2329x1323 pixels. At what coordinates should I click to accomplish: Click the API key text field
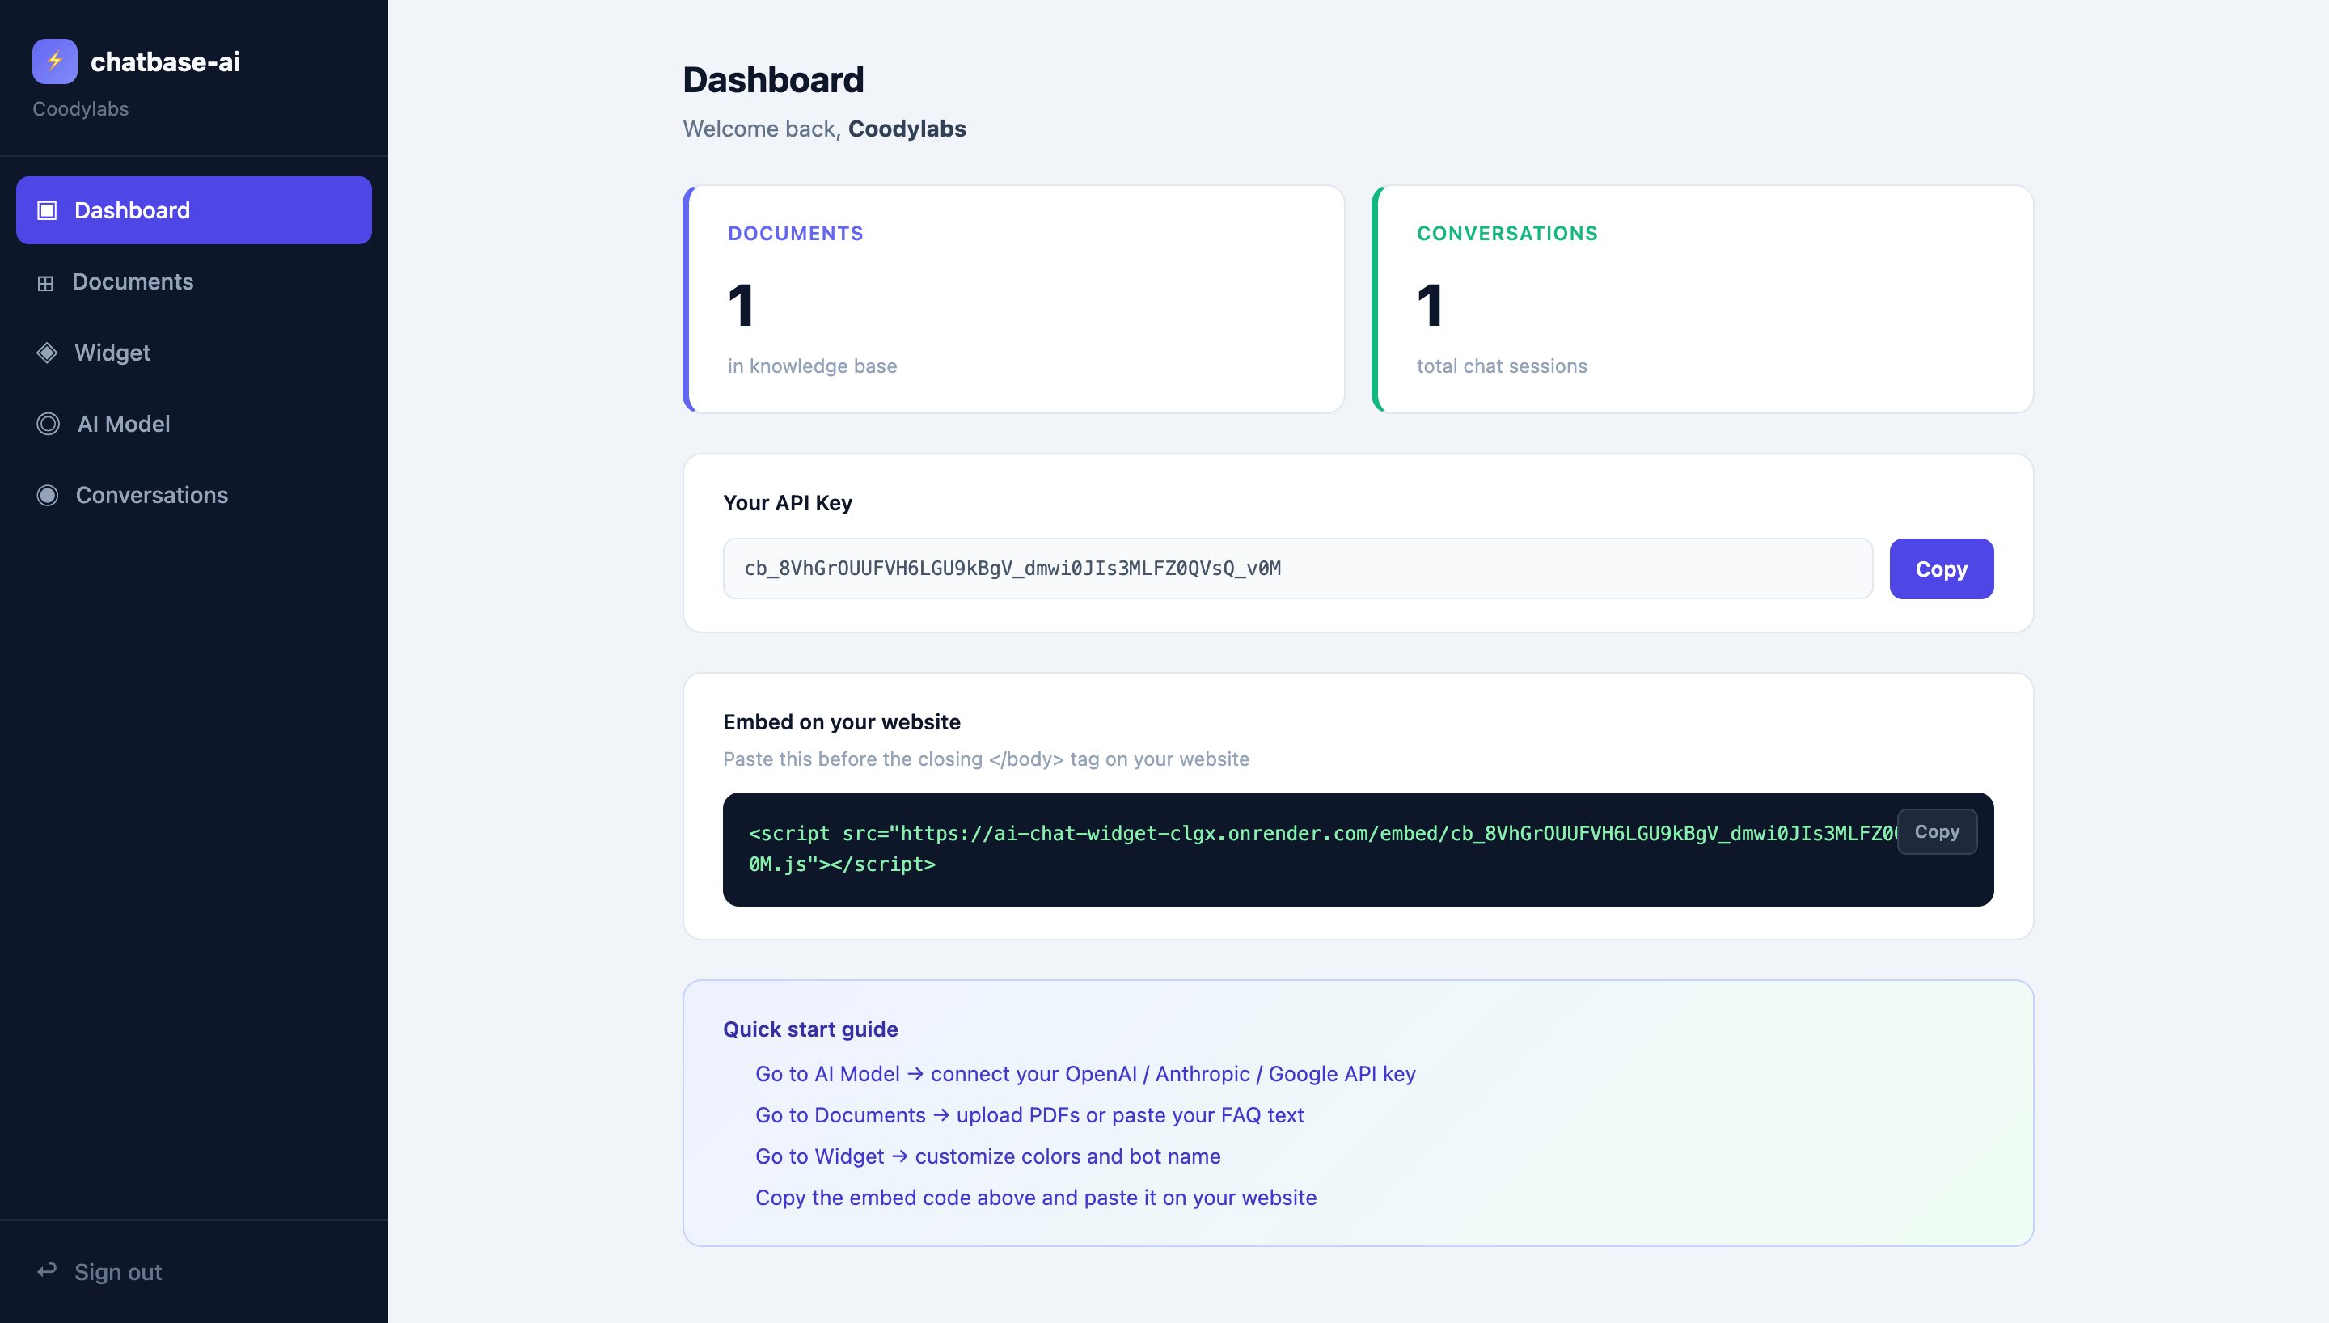[1297, 569]
